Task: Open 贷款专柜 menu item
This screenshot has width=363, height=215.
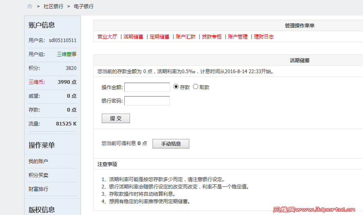Action: 212,36
